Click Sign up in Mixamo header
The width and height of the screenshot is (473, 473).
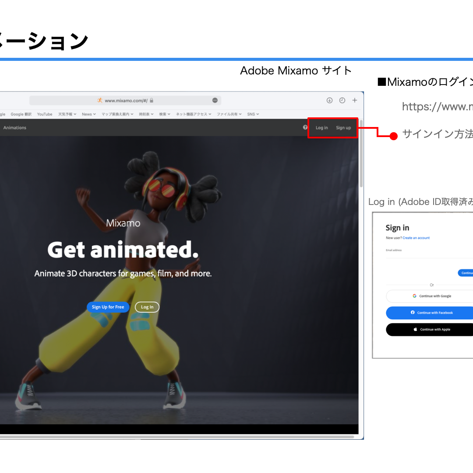tap(343, 127)
